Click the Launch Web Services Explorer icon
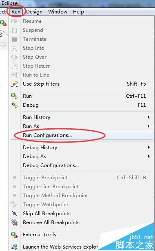The image size is (155, 251). coord(14,247)
